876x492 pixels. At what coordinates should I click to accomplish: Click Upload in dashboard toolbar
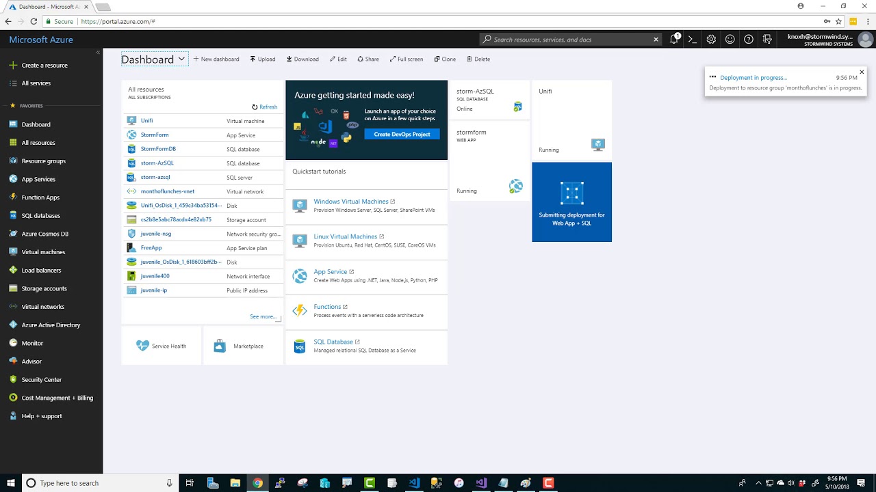tap(263, 59)
